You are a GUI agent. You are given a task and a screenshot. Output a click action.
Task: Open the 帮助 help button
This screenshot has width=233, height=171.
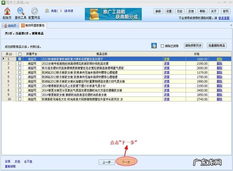[x=202, y=11]
